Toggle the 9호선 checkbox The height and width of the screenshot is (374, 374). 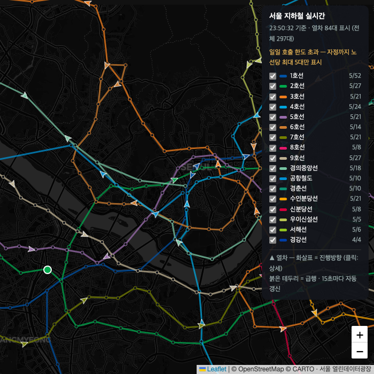[272, 158]
